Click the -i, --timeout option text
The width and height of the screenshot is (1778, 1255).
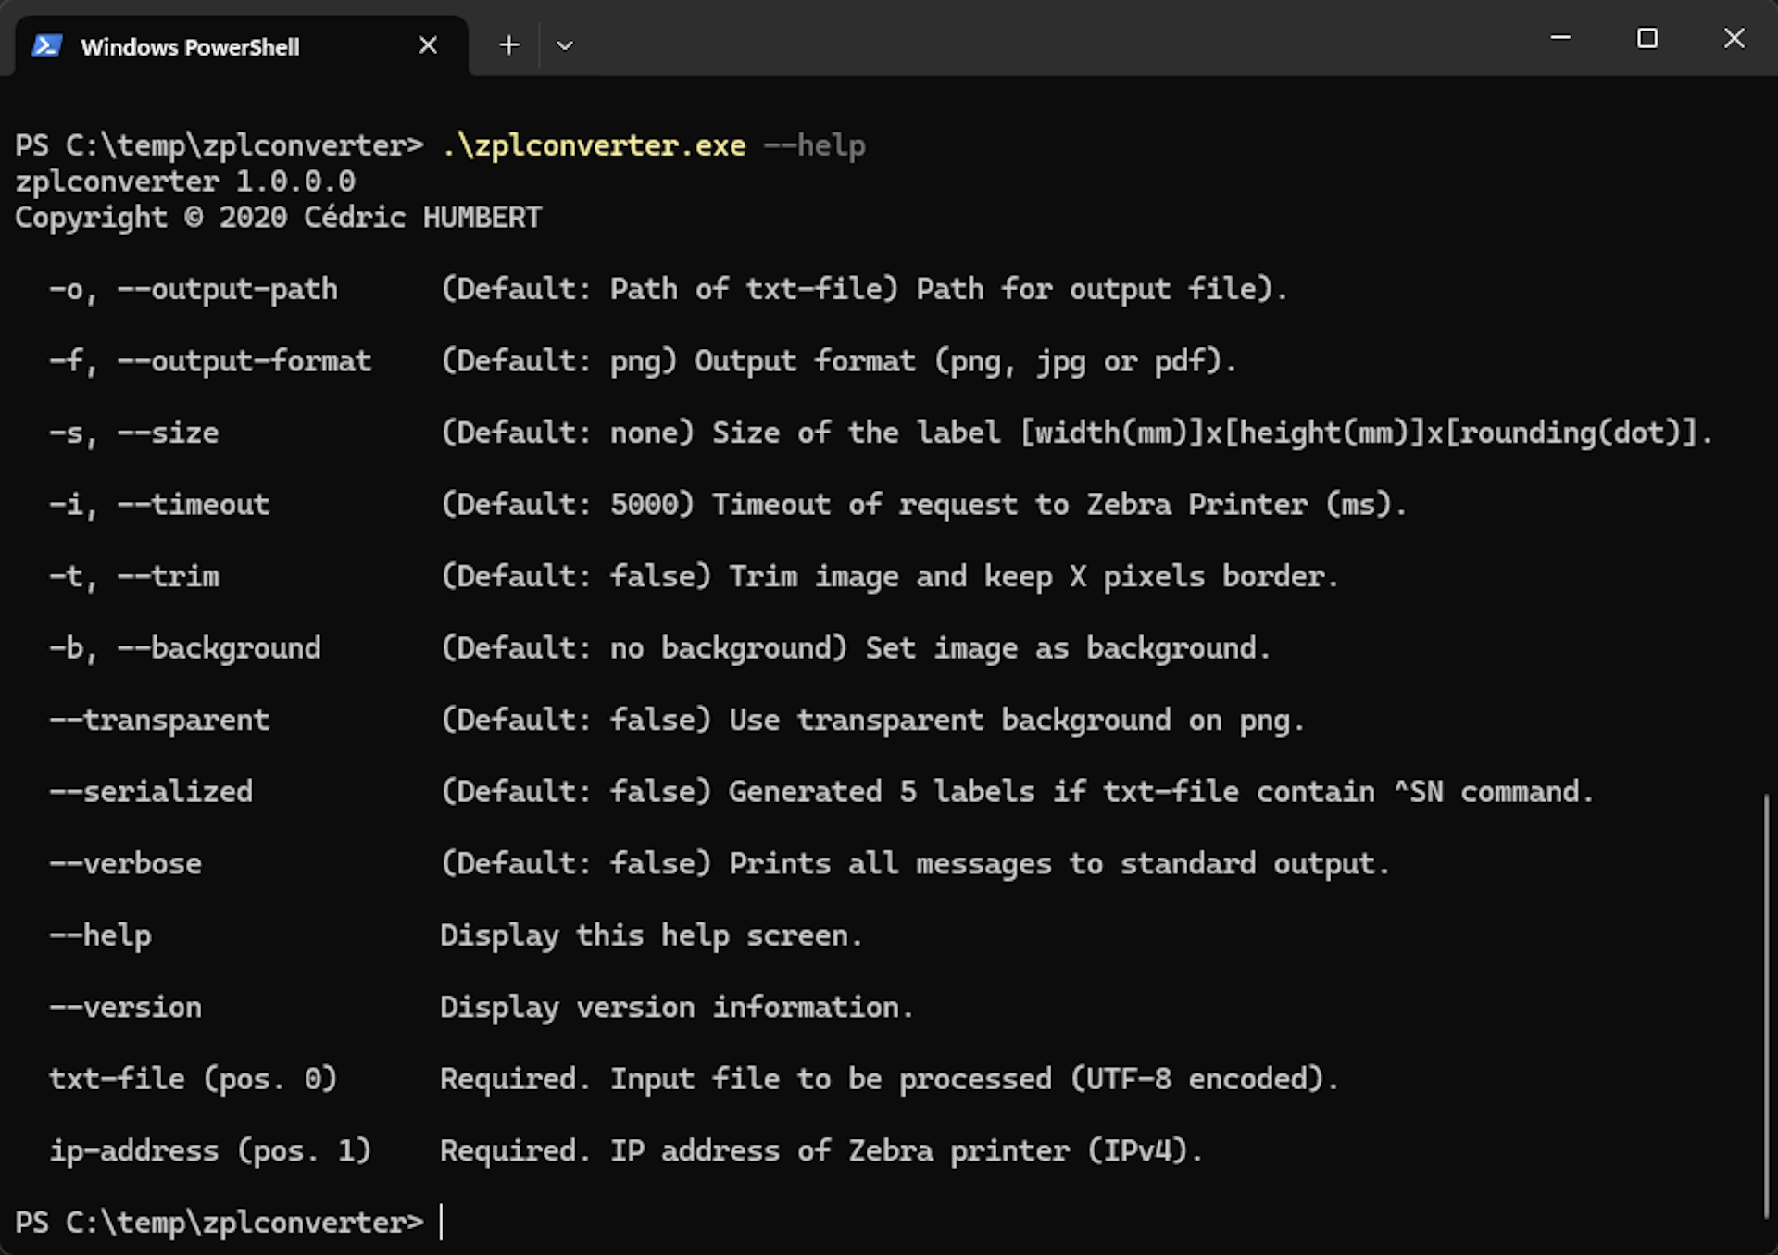(159, 504)
